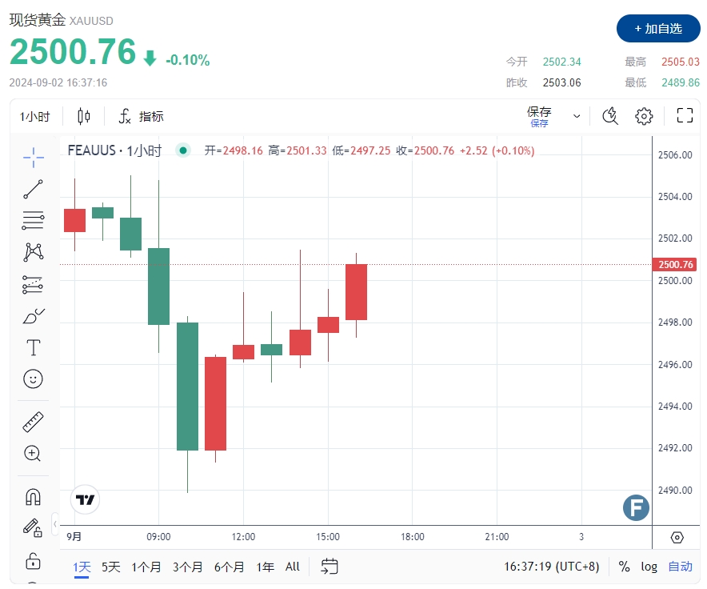Click the 加自选 watchlist button
707x589 pixels.
[658, 29]
